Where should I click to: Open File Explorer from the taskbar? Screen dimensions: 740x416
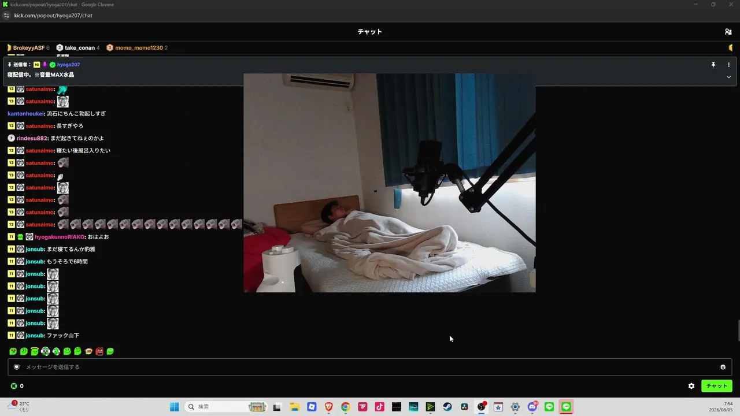pos(294,407)
